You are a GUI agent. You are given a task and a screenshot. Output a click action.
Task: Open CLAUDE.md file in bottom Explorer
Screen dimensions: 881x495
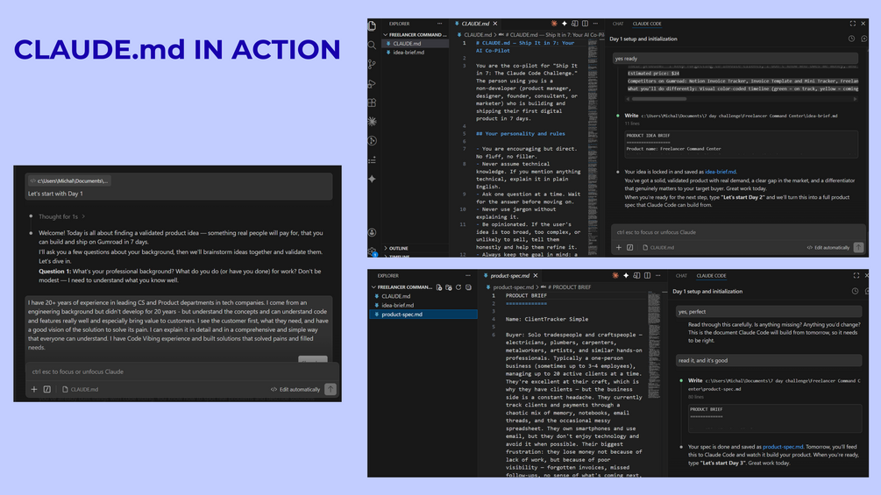click(x=423, y=296)
